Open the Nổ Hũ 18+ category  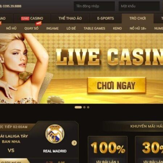(138, 28)
